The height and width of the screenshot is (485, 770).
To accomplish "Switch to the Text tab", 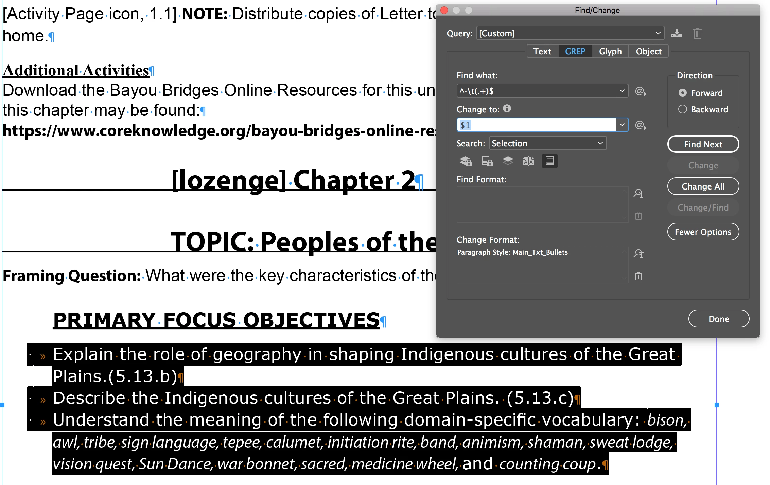I will [542, 51].
